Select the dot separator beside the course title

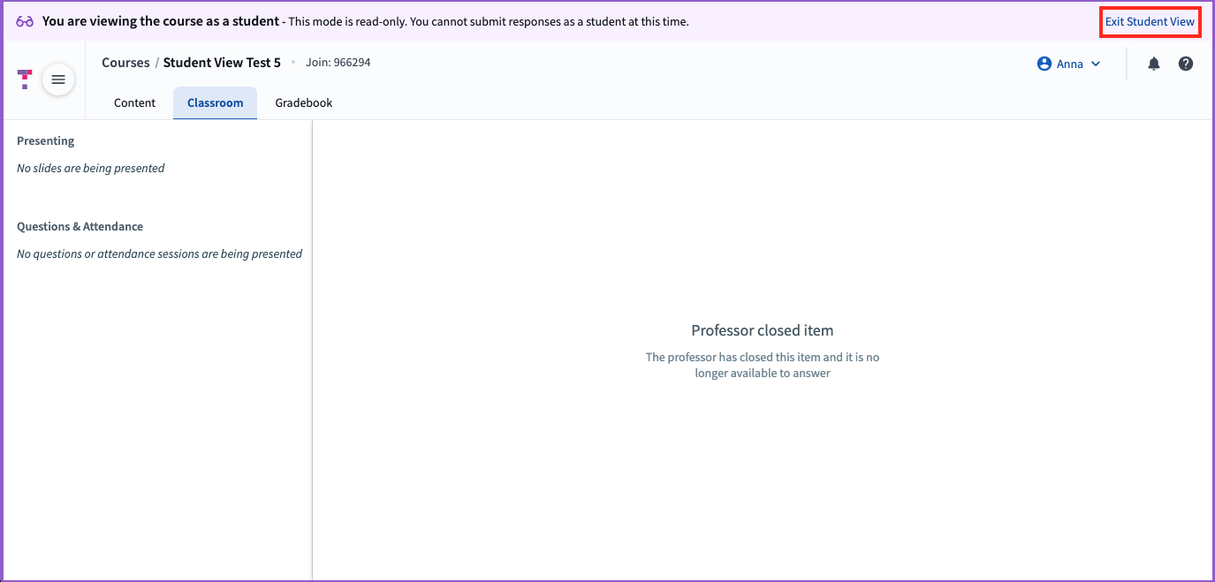pos(295,62)
